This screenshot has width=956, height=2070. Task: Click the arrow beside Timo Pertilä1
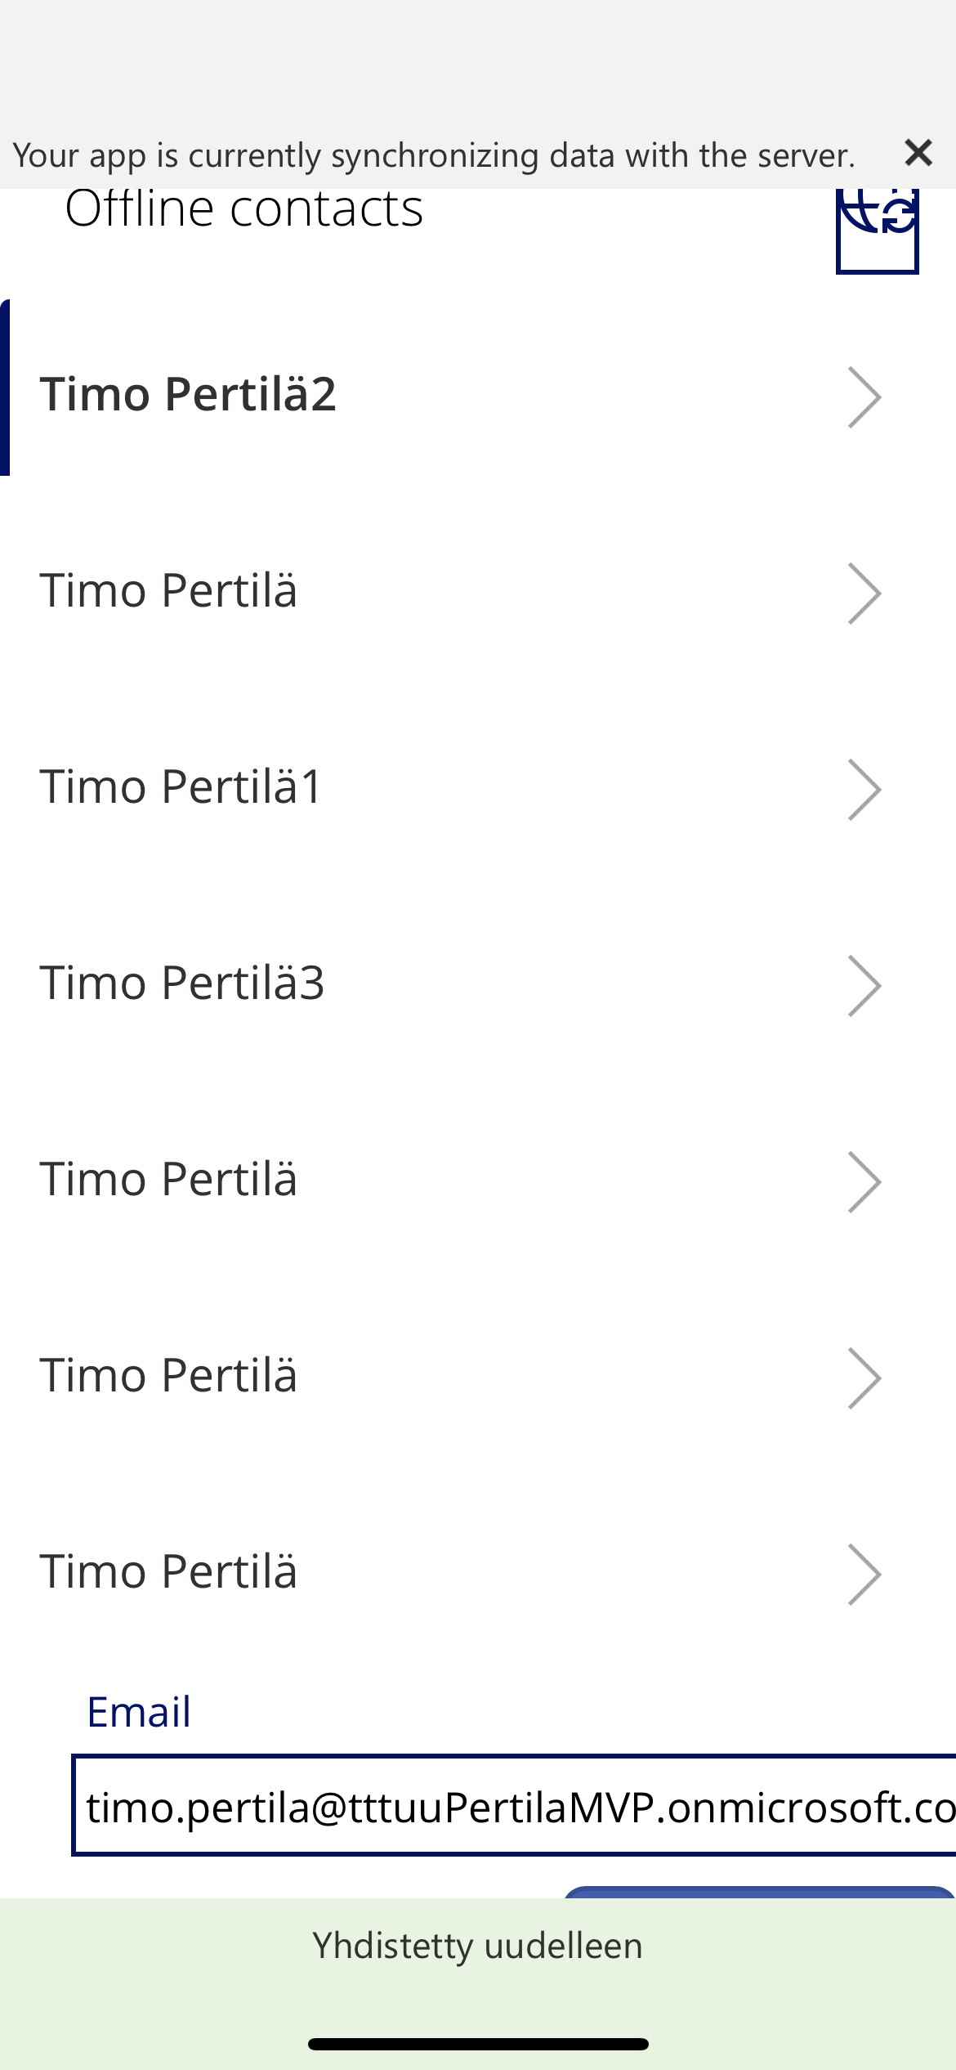tap(864, 790)
